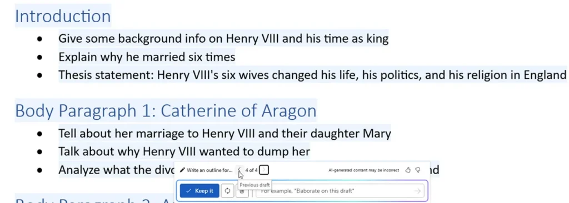Click the 'Analyze what the' bullet text
The image size is (569, 203).
(x=116, y=170)
